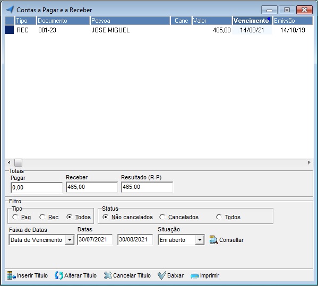Click the Pagar total field

click(37, 187)
